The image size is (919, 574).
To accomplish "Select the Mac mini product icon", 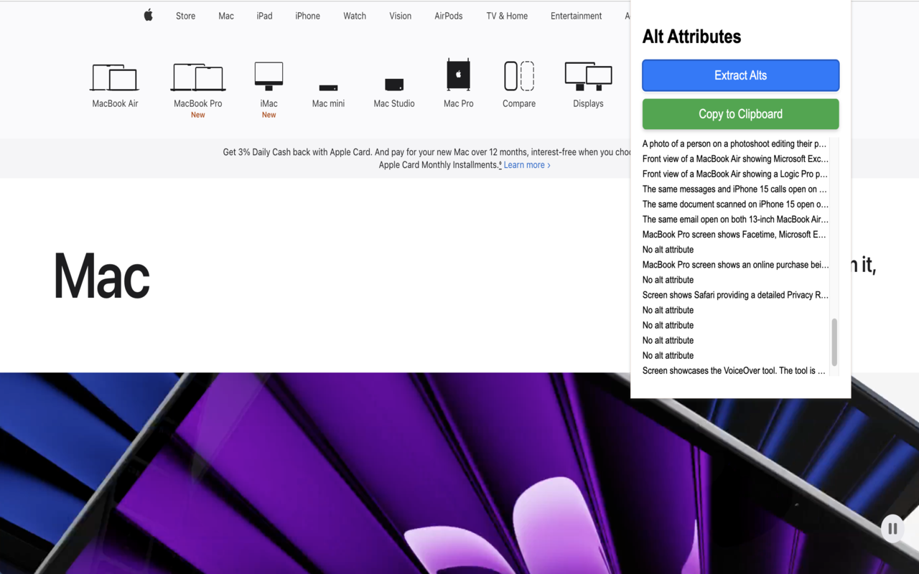I will [x=328, y=88].
